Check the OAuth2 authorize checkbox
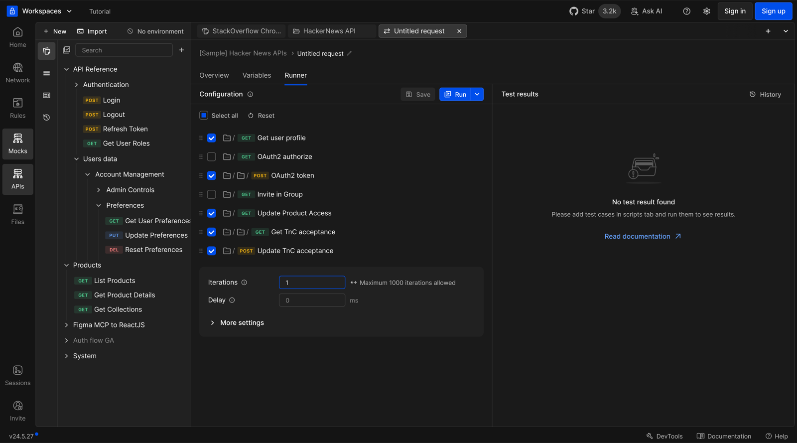The height and width of the screenshot is (443, 797). click(x=212, y=157)
